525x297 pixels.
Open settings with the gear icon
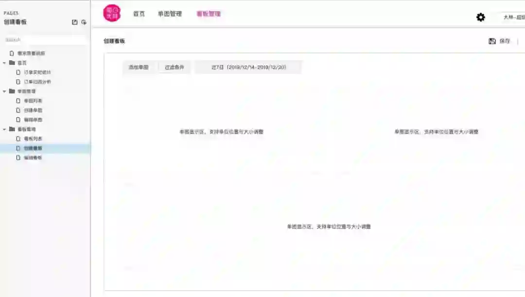480,17
